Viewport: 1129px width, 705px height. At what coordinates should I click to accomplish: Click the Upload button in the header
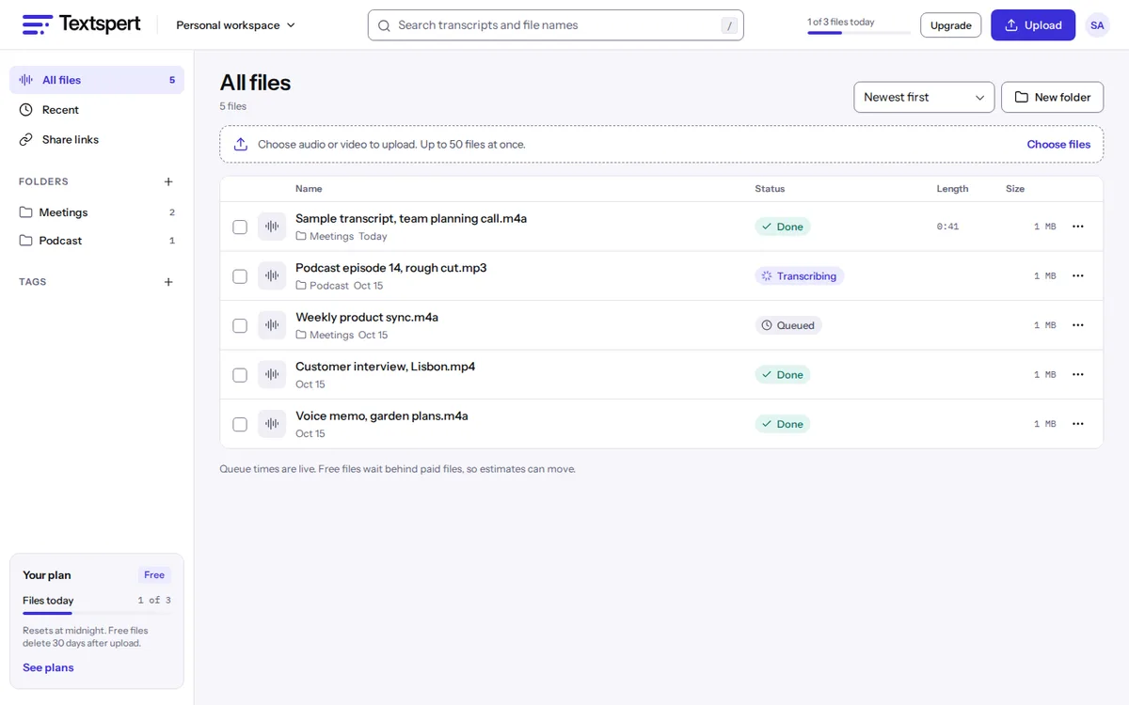(1033, 25)
